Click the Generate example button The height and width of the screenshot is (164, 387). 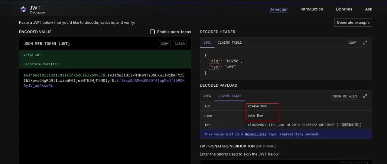point(353,23)
